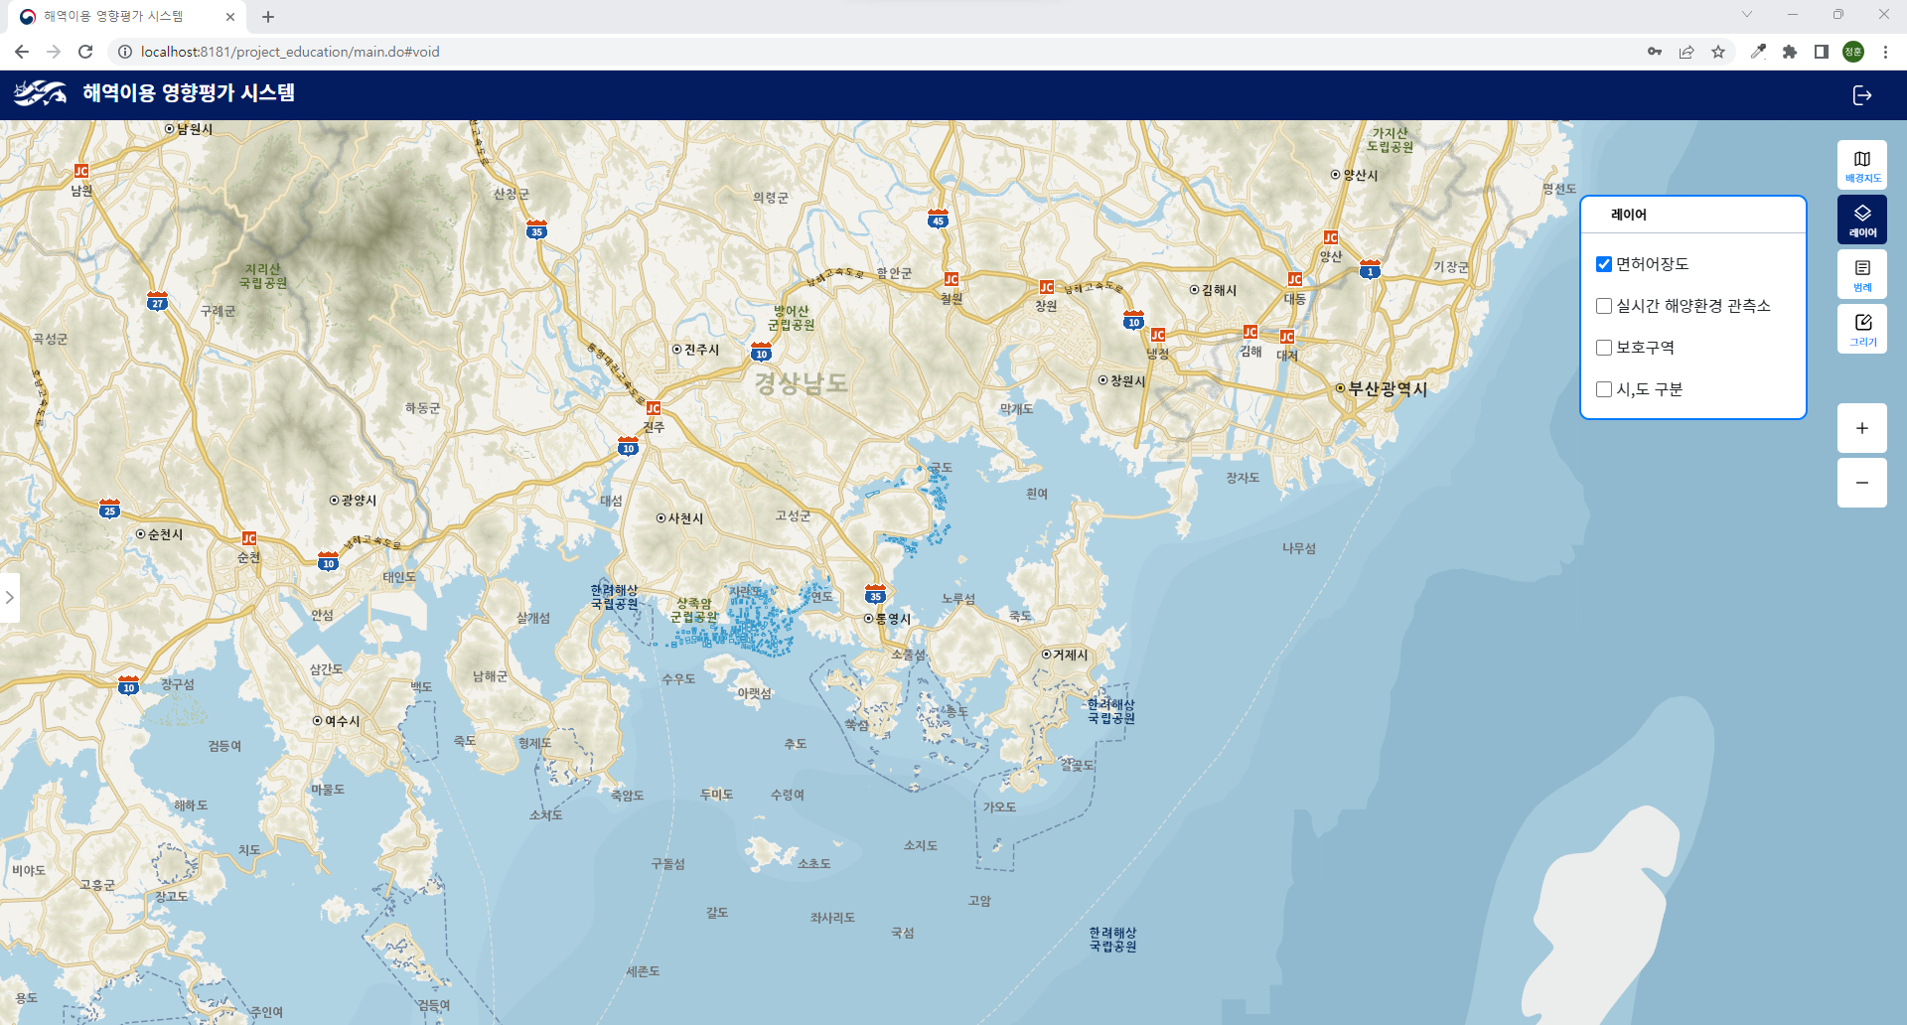
Task: Zoom out using the minus button
Action: (1861, 483)
